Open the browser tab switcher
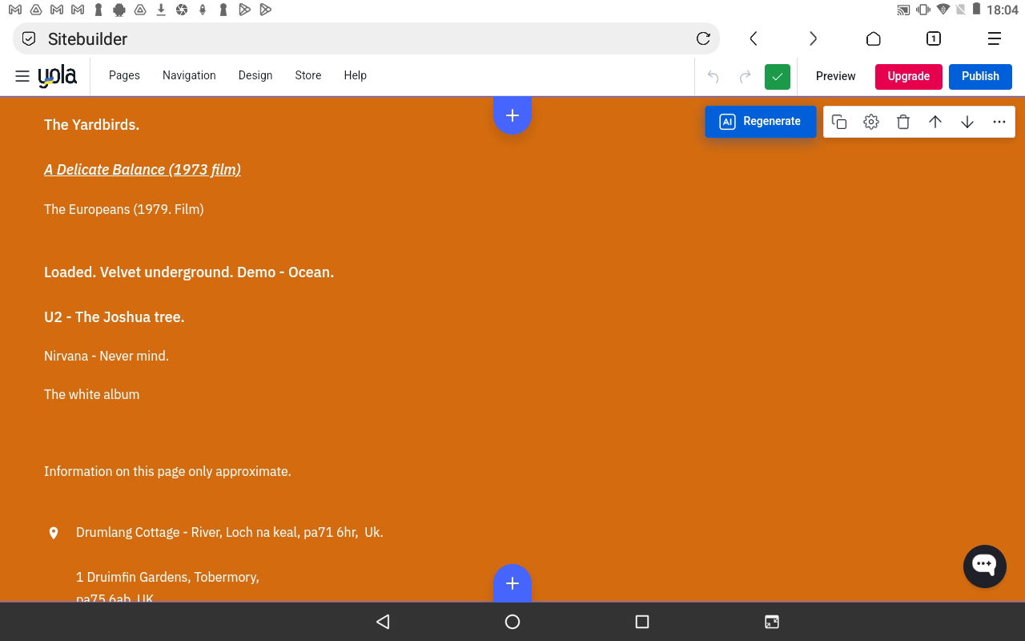 click(x=934, y=38)
